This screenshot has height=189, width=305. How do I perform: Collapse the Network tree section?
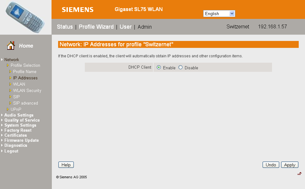[12, 60]
